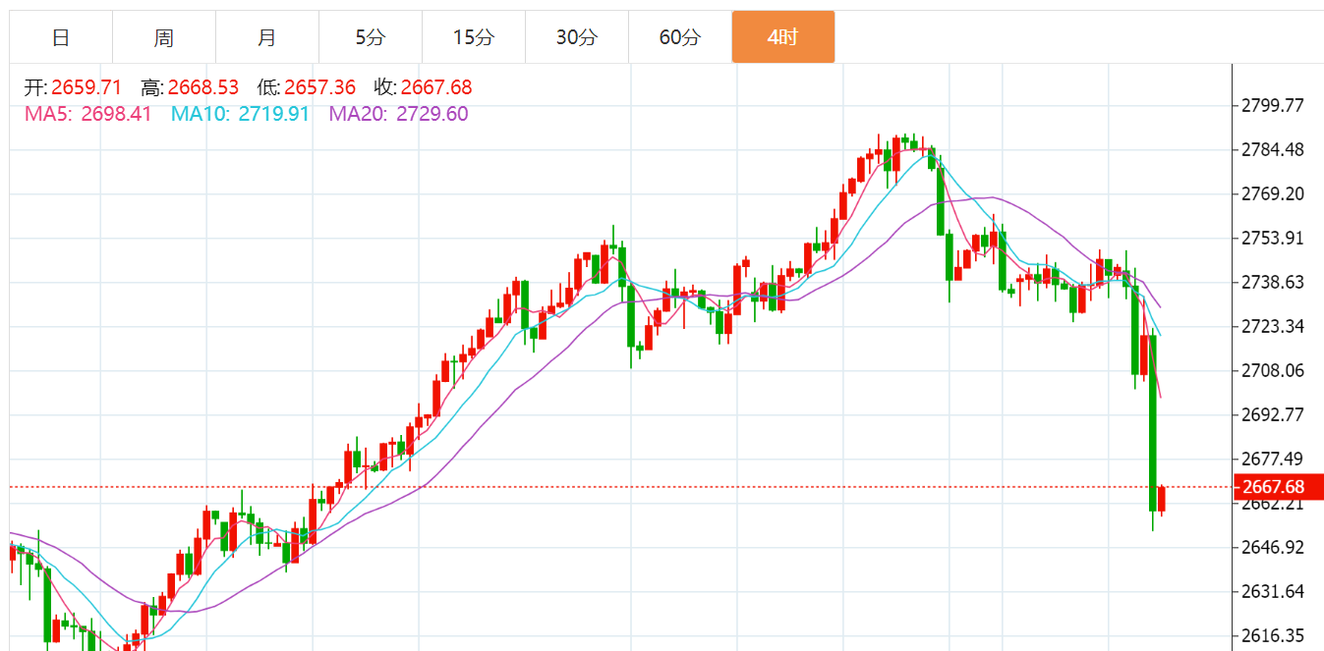Click the 2799.77 price axis label
The image size is (1324, 651).
click(x=1273, y=105)
